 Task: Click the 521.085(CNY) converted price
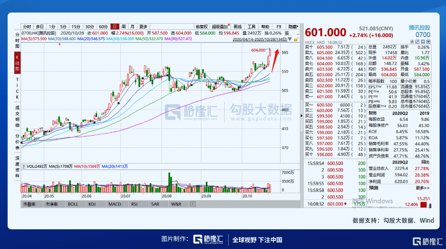click(x=376, y=29)
